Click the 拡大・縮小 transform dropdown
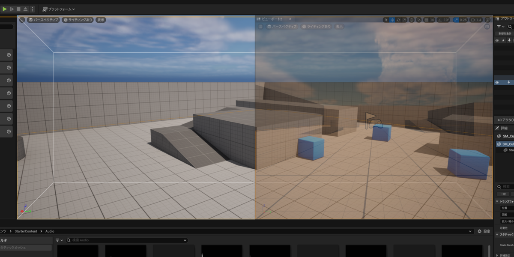514x257 pixels. (x=507, y=221)
